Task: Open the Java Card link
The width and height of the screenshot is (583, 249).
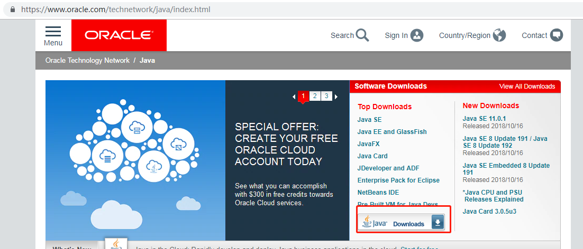Action: tap(372, 156)
